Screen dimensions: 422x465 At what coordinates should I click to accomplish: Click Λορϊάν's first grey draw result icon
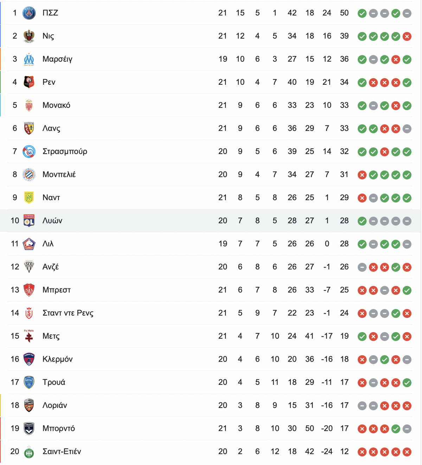click(362, 406)
